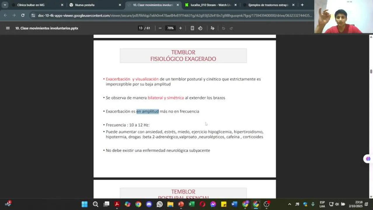Open Copilot from the taskbar

tap(128, 204)
